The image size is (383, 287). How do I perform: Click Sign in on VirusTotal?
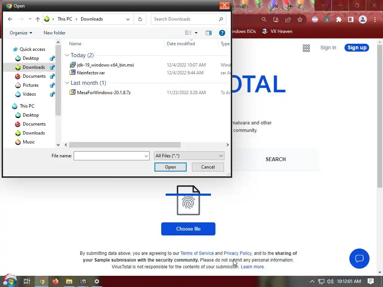click(x=328, y=47)
